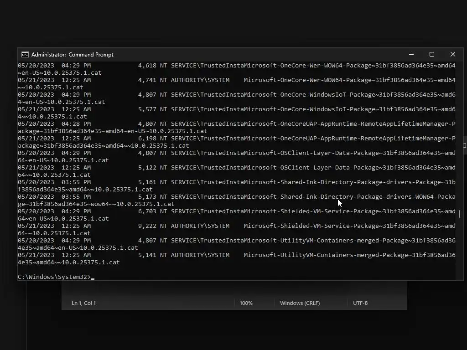Viewport: 467px width, 350px height.
Task: Click the wrapped line "4~~10.0.25375.1.cat"
Action: (x=52, y=116)
